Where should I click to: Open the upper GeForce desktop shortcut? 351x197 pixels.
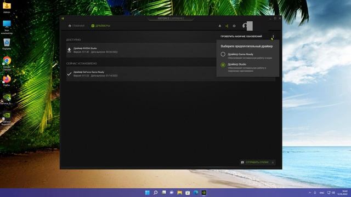tap(7, 99)
